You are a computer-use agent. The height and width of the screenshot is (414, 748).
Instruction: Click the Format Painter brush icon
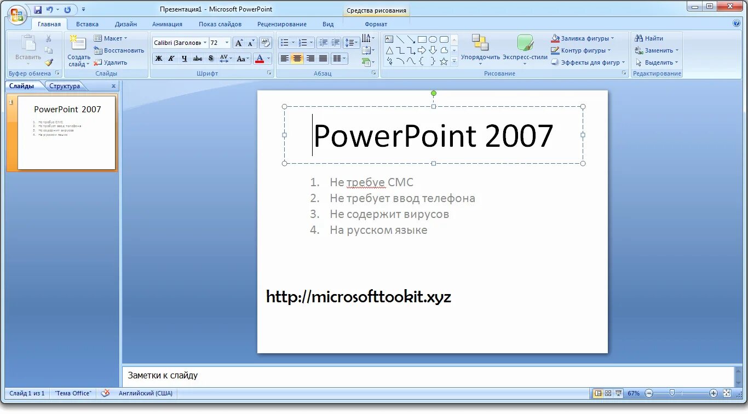[x=49, y=62]
